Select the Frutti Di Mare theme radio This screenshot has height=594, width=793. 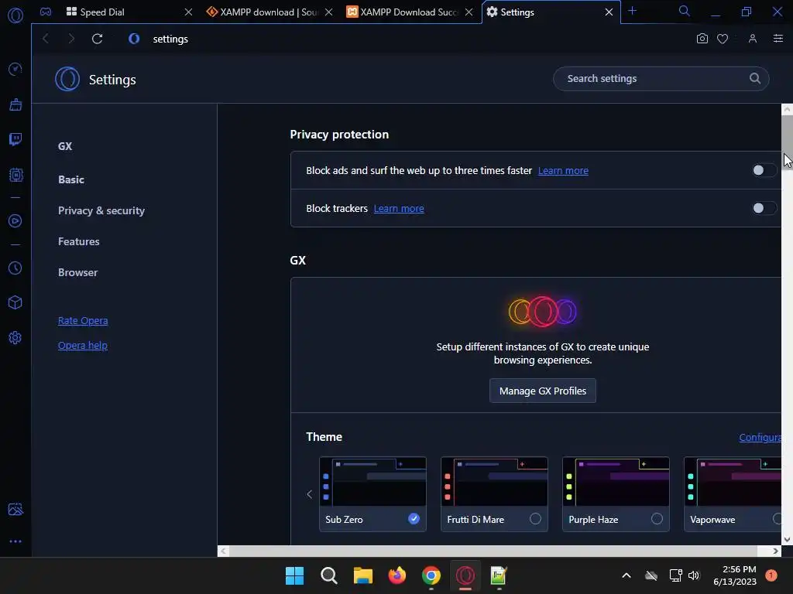535,519
